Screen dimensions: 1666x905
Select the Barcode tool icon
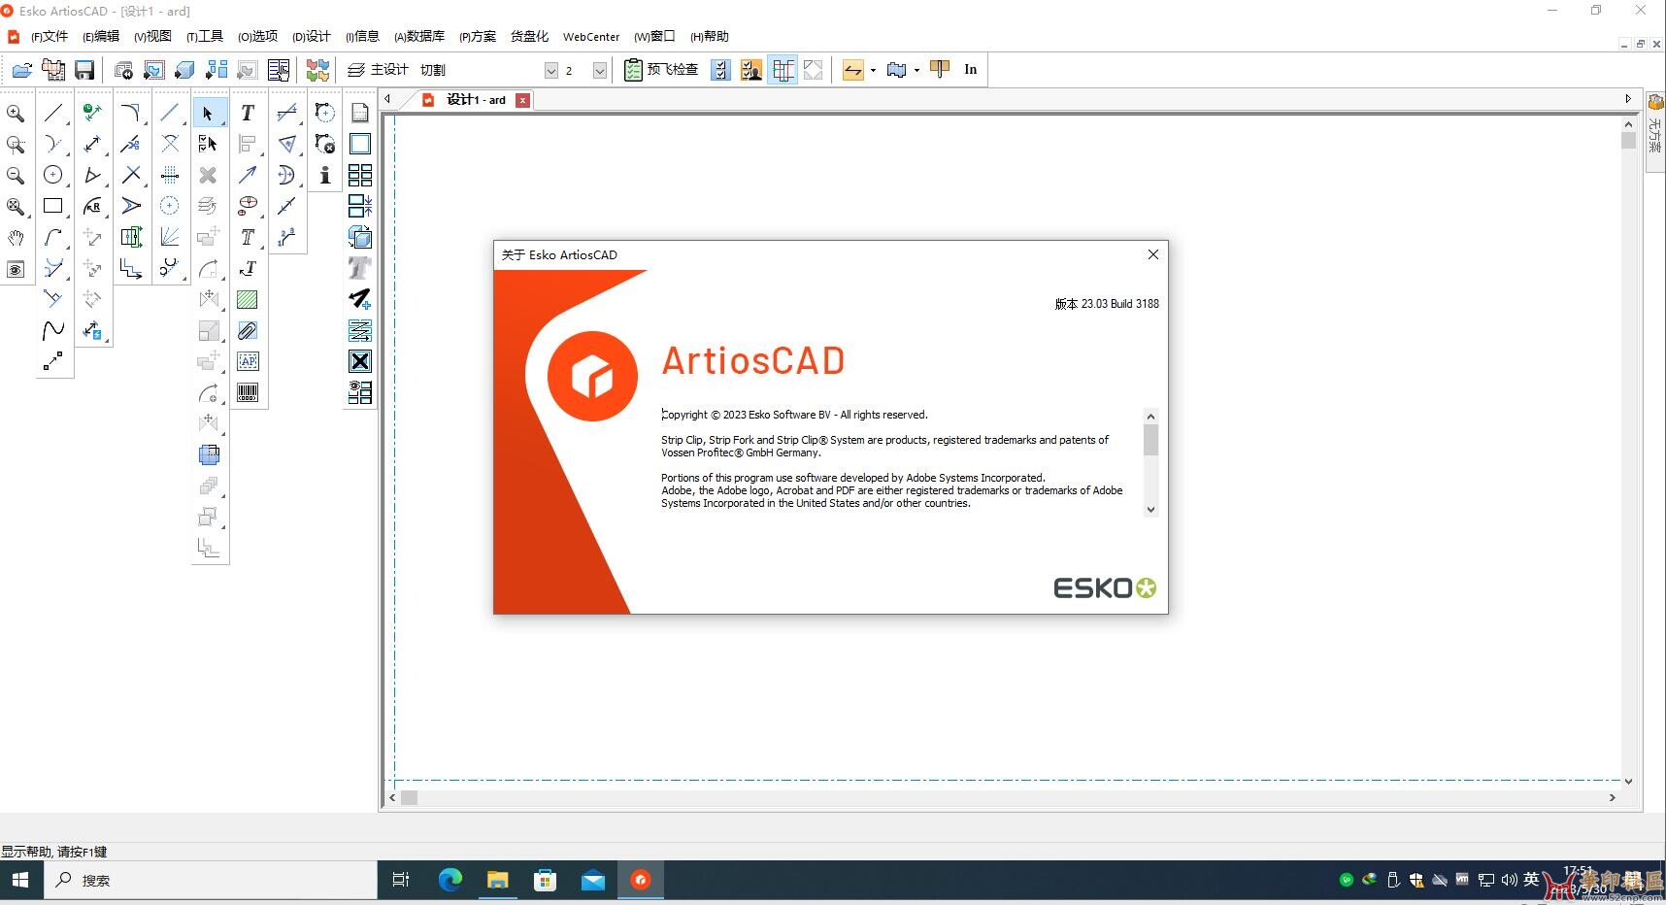(x=248, y=392)
